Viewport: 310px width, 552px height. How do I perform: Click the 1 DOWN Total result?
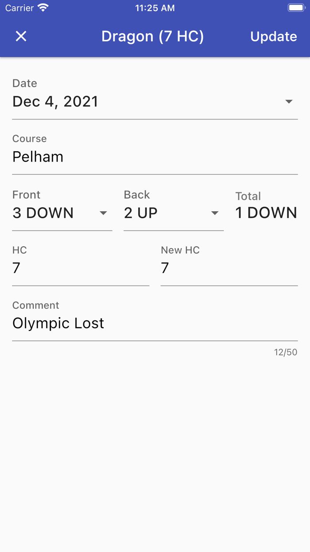point(266,213)
